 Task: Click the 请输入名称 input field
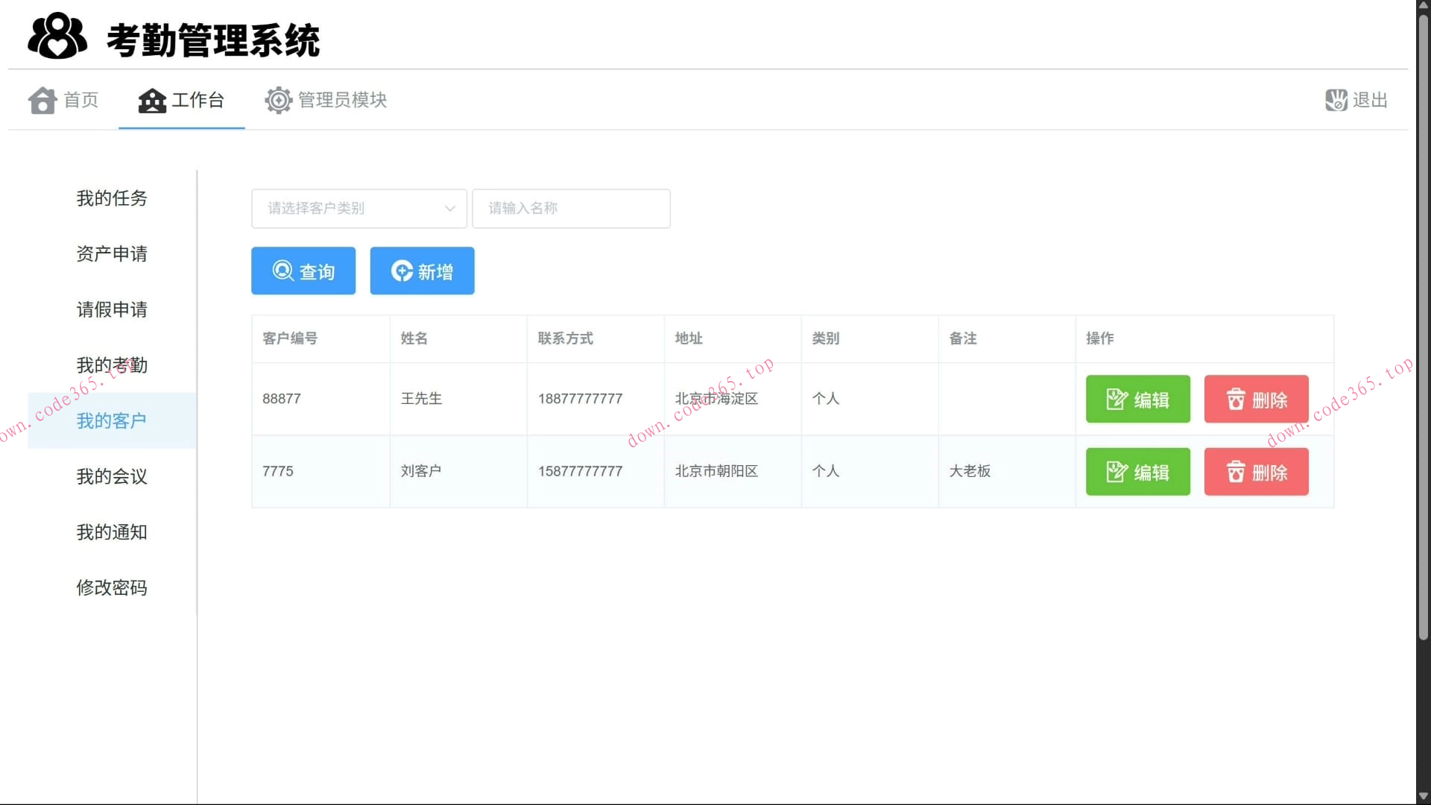point(571,209)
